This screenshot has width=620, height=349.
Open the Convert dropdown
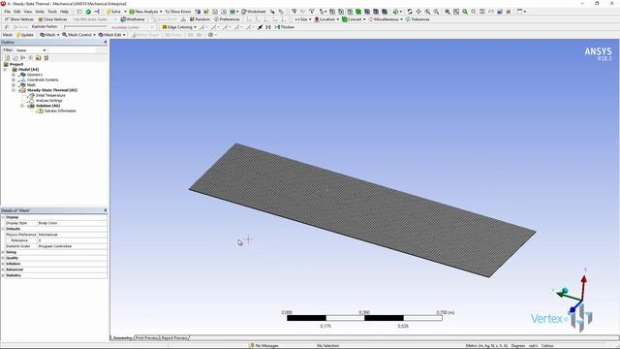354,19
